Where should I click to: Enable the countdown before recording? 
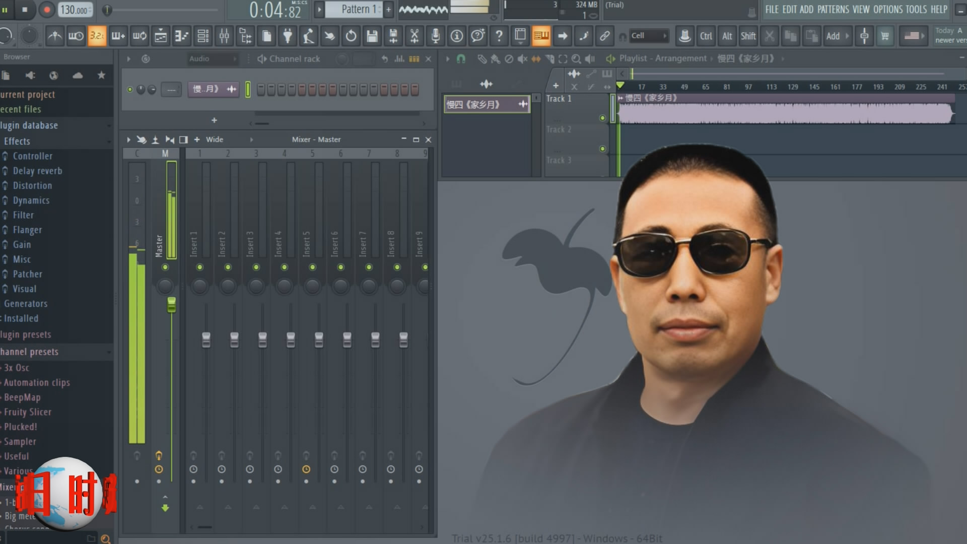(97, 36)
